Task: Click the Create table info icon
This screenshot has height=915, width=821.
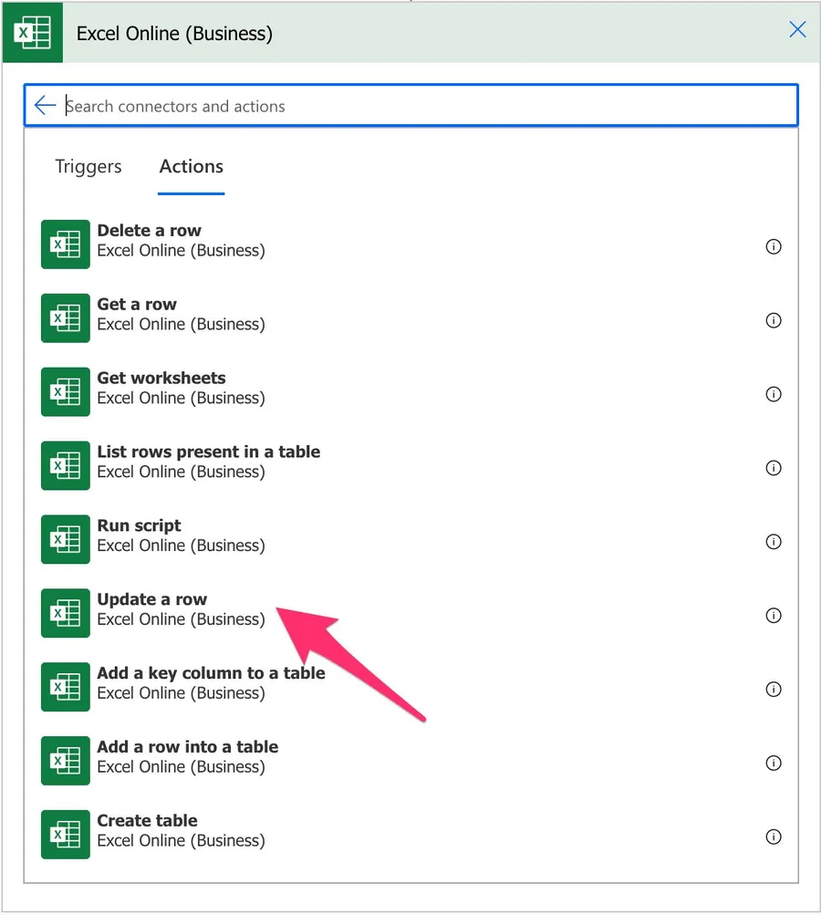Action: click(774, 837)
